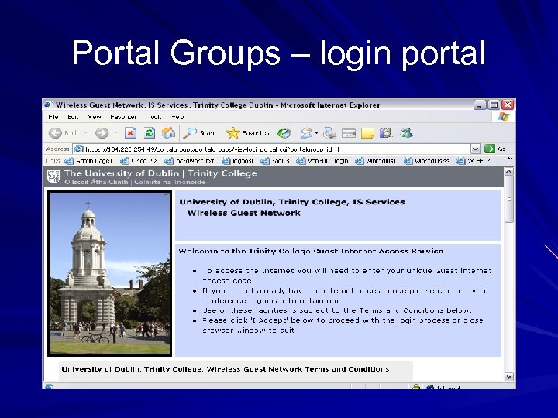Click Internet Explorer title bar icon
558x418 pixels.
[x=48, y=104]
